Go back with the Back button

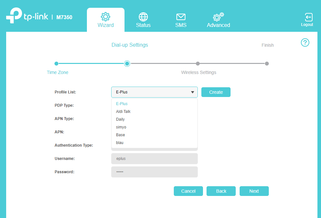coord(221,191)
